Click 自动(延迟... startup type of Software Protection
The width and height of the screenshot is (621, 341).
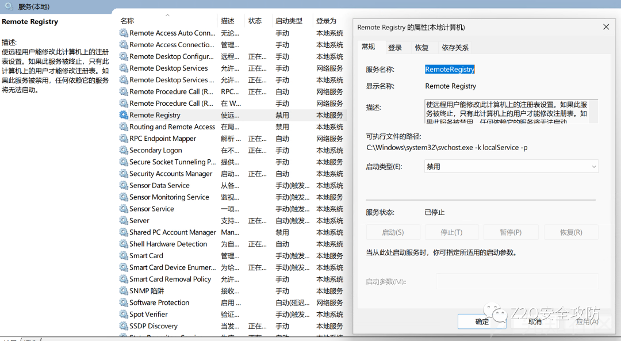293,302
